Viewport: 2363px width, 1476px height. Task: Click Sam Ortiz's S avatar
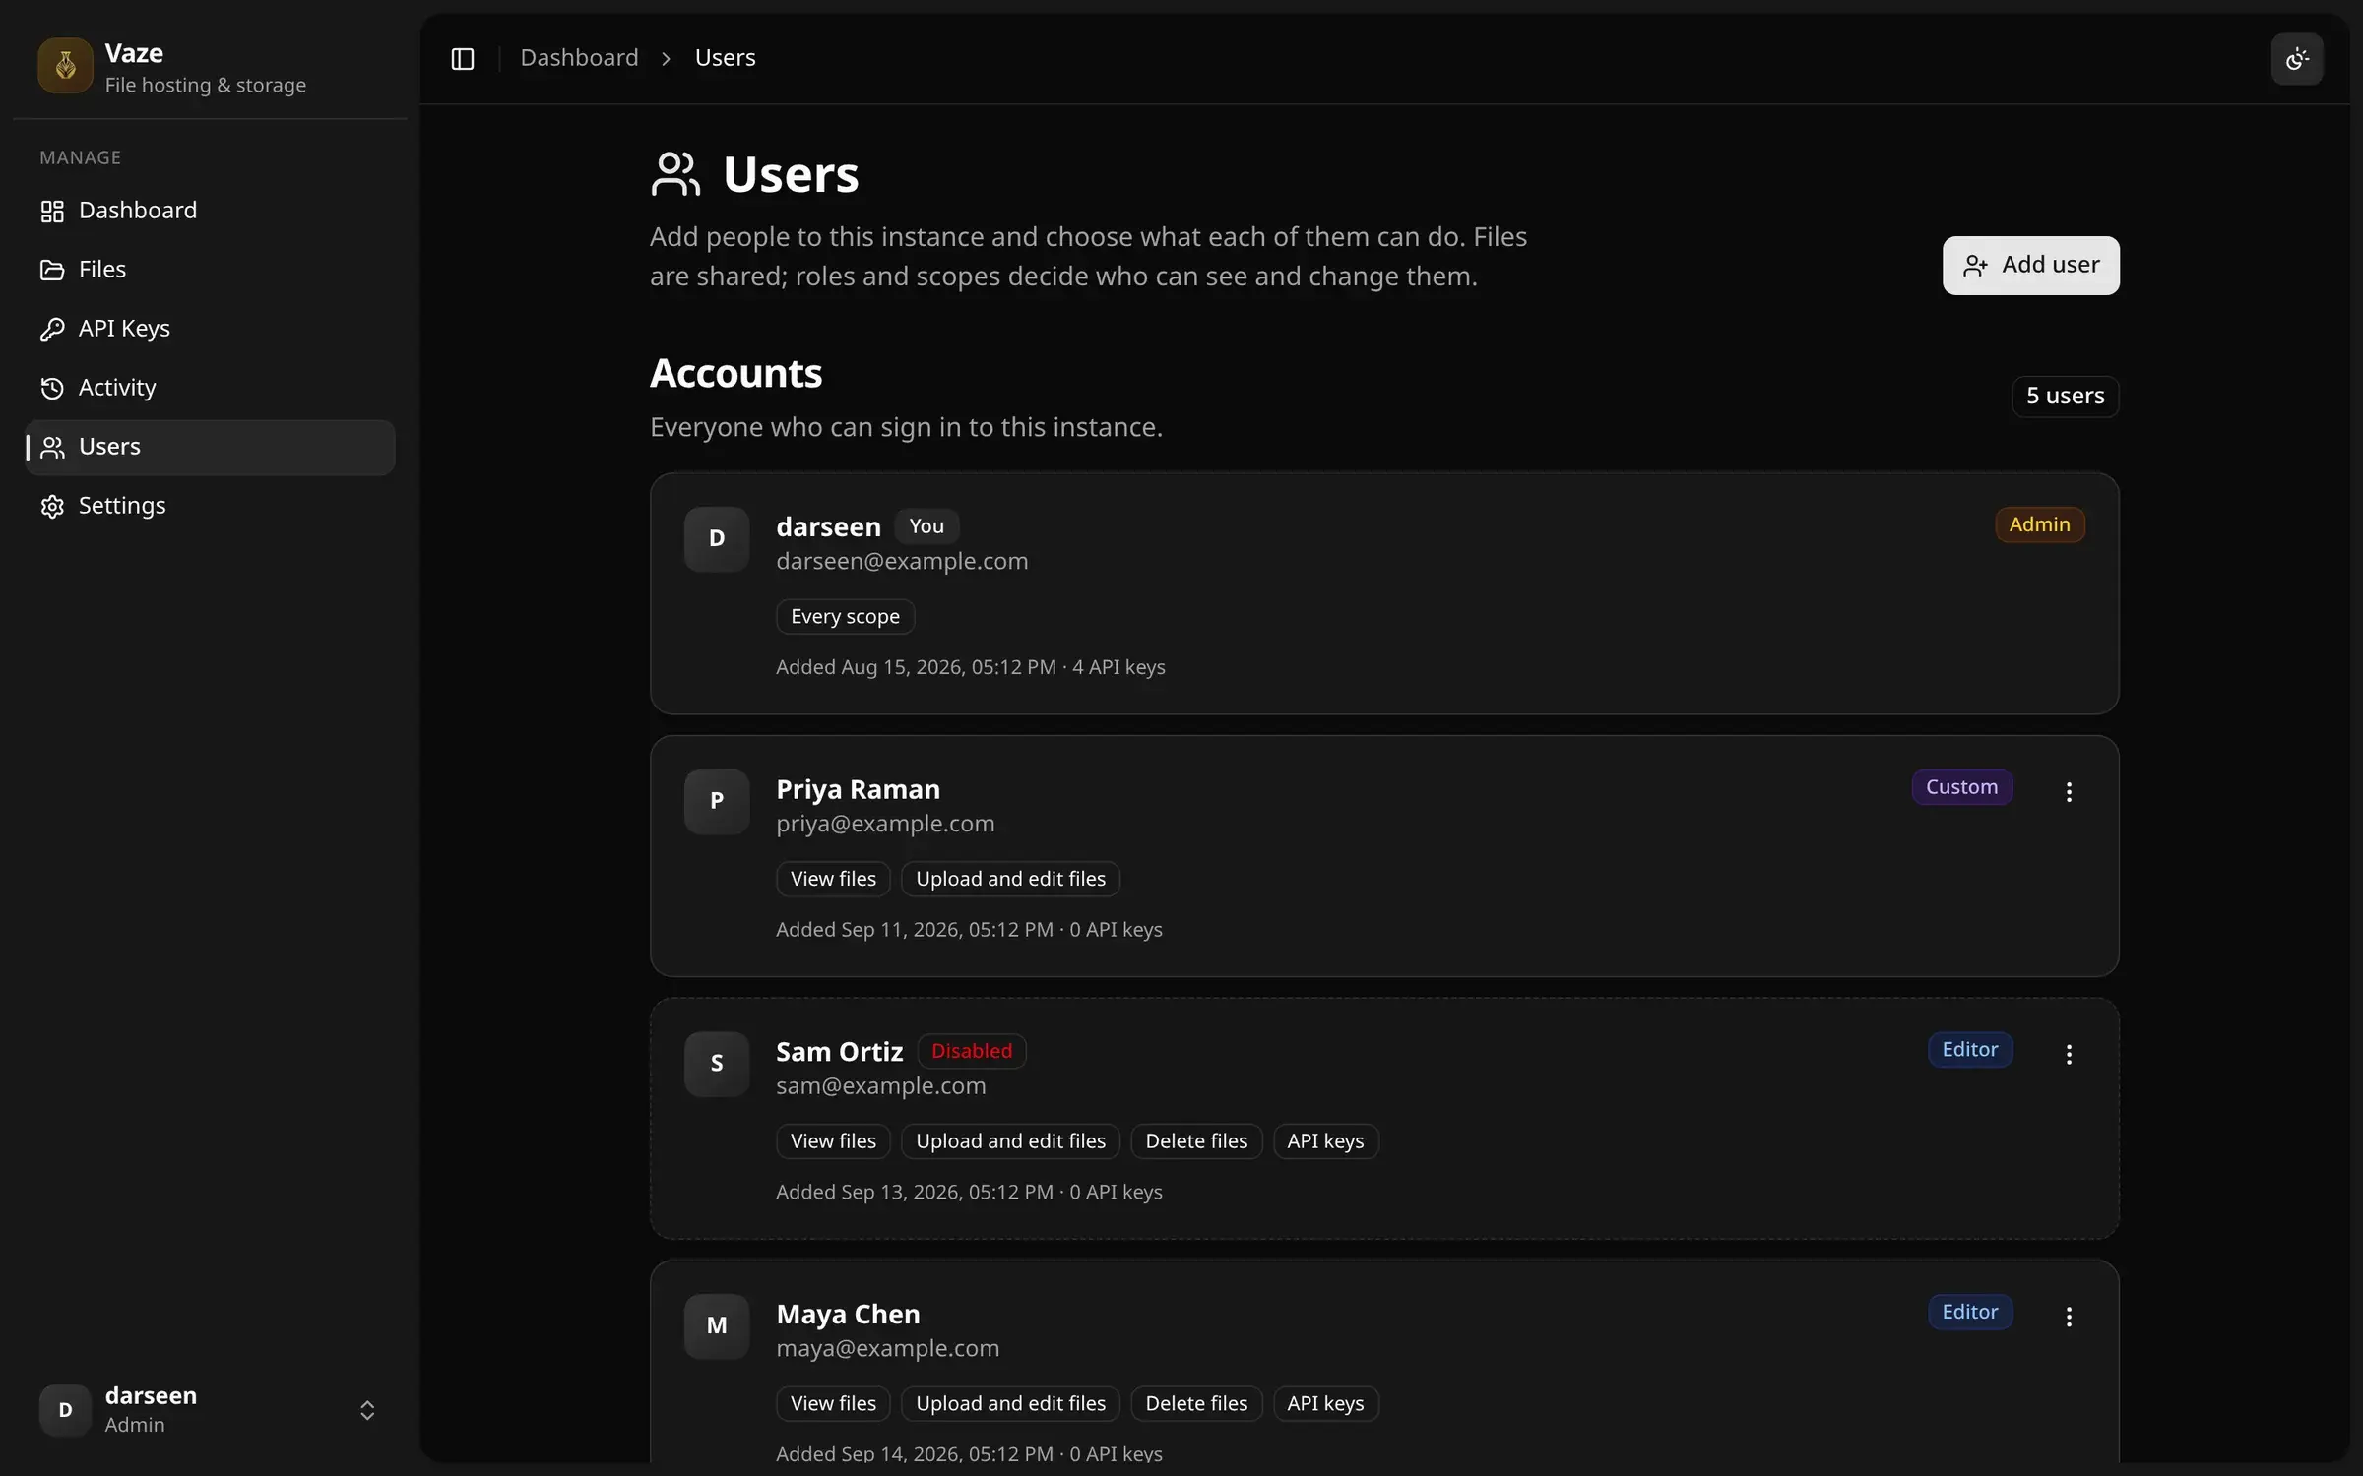pos(717,1064)
